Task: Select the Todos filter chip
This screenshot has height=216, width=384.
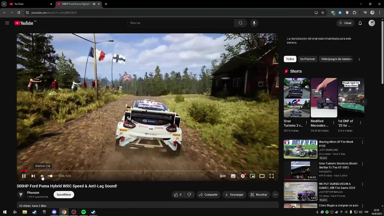Action: (x=290, y=59)
